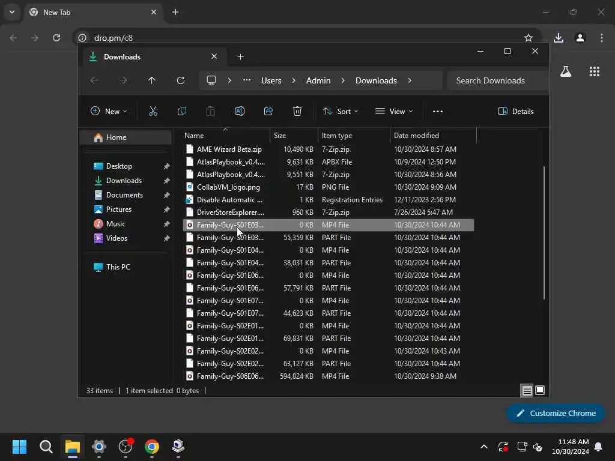
Task: Click the Rename icon in Explorer toolbar
Action: [240, 111]
